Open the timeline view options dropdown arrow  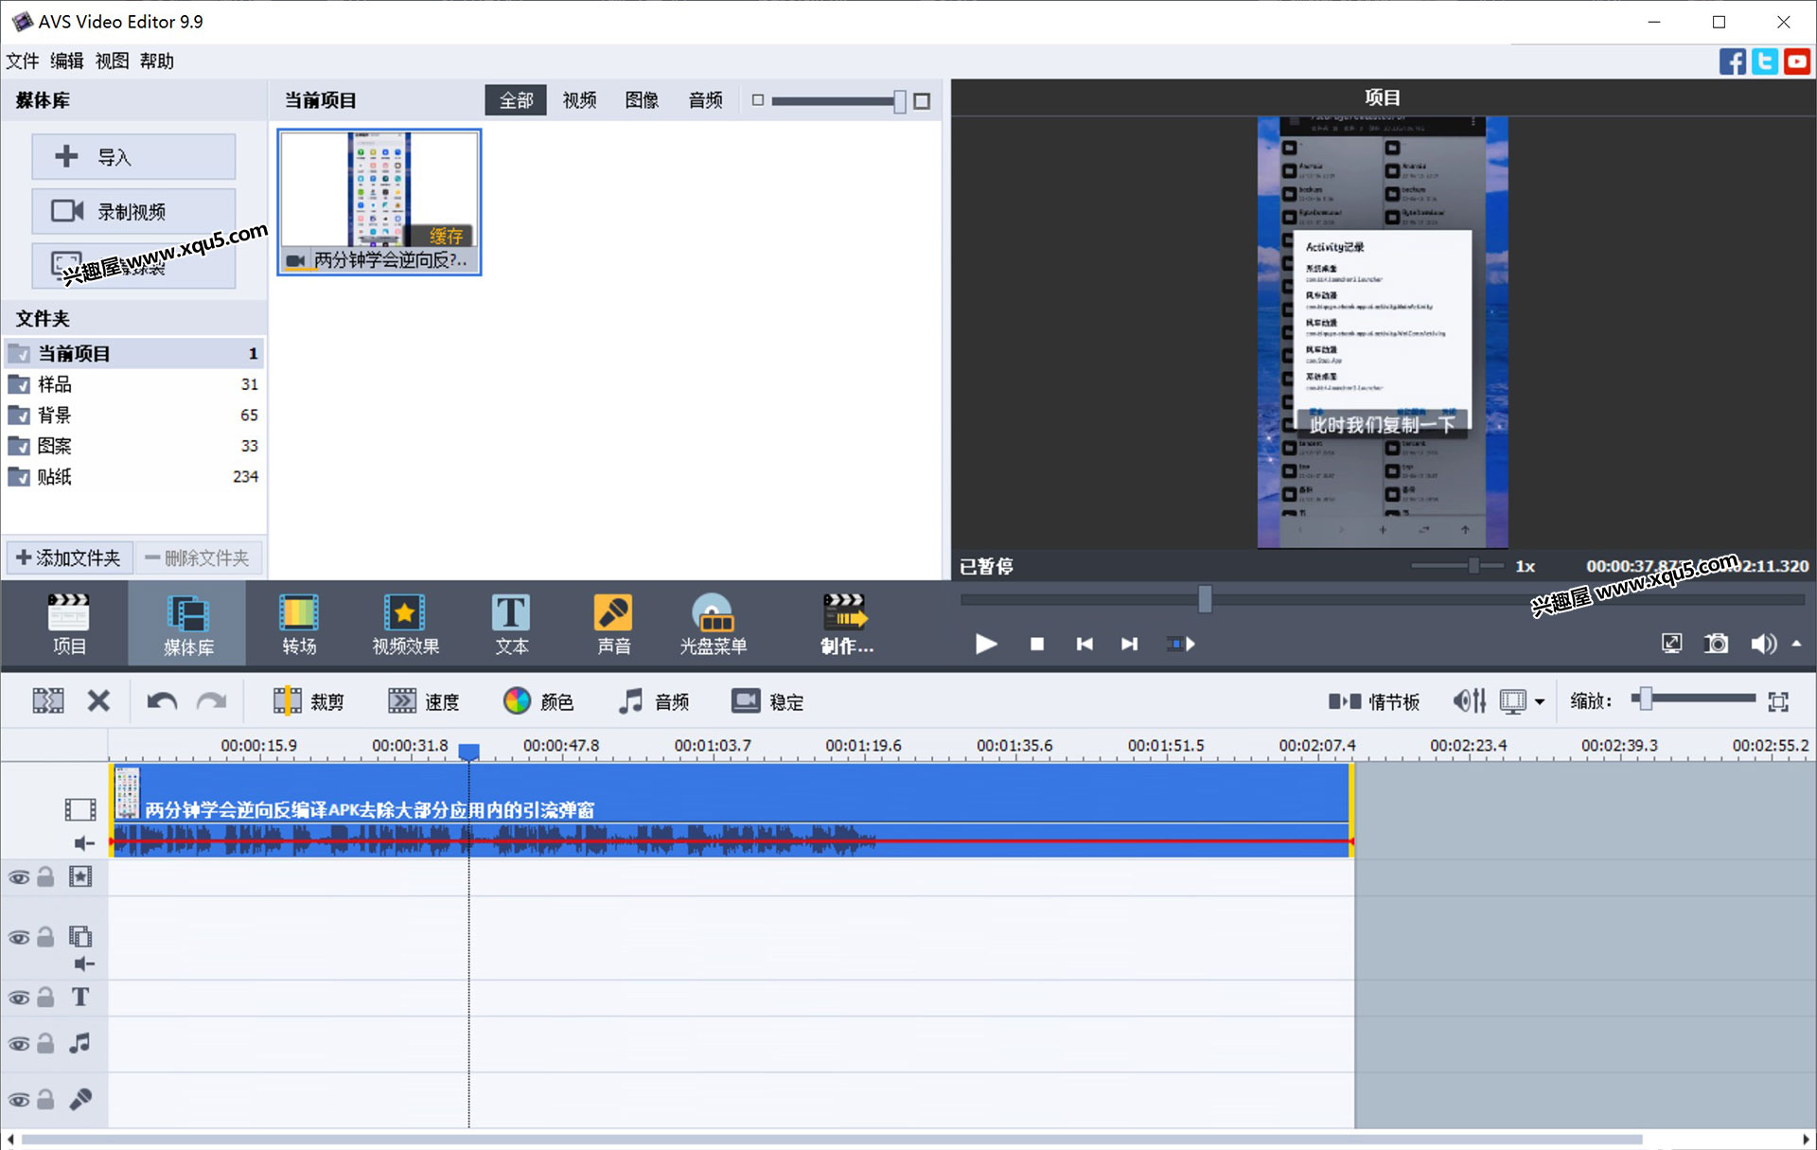(x=1540, y=701)
